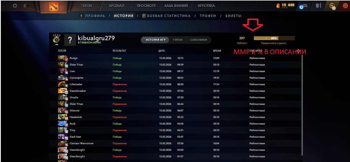The width and height of the screenshot is (350, 162).
Task: Click the shield armory icon in top bar
Action: click(318, 6)
